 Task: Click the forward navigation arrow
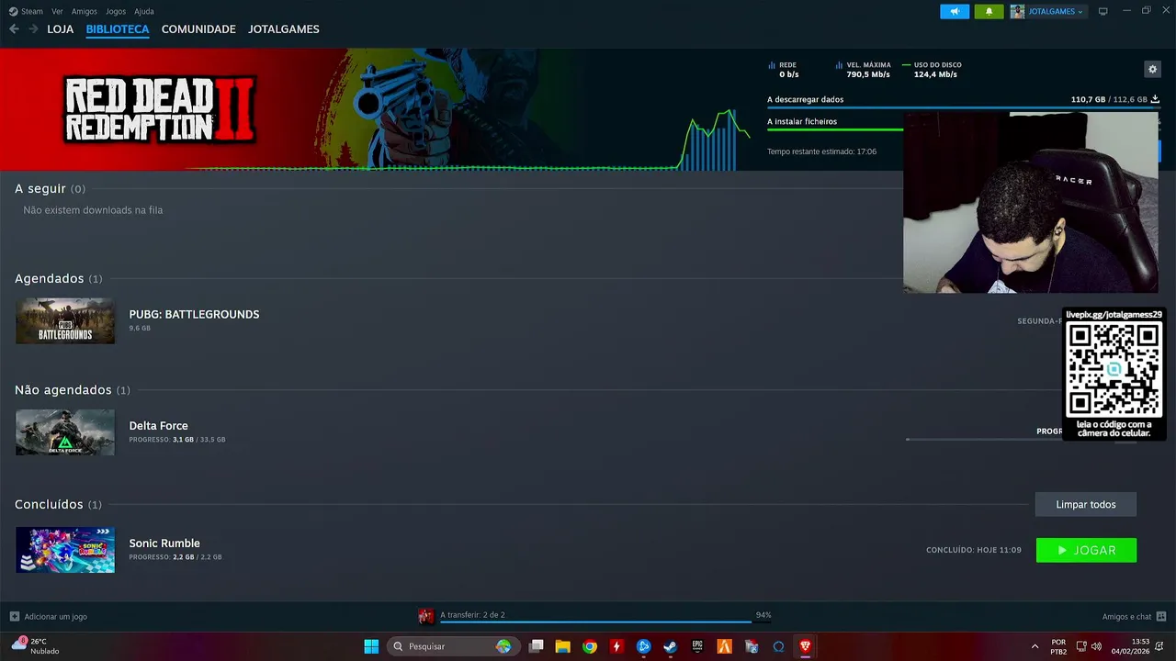point(33,29)
